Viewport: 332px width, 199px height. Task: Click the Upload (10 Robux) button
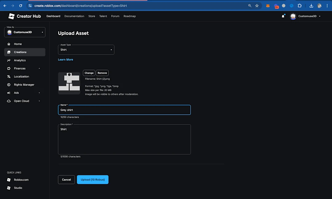[93, 180]
